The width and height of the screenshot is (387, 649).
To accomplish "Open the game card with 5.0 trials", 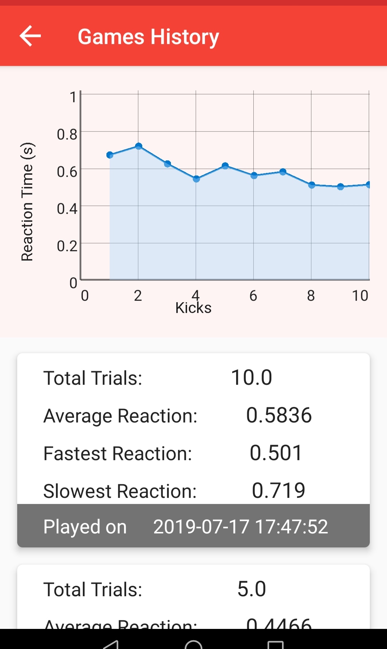I will tap(193, 596).
